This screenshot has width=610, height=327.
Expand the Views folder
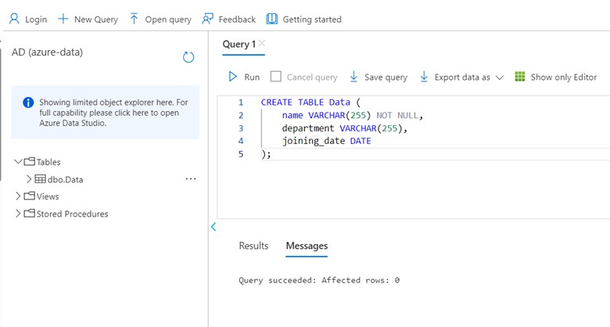coord(19,196)
